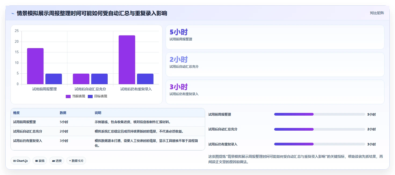Click the Chart.js tag chip
Image resolution: width=395 pixels, height=175 pixels.
pyautogui.click(x=20, y=161)
